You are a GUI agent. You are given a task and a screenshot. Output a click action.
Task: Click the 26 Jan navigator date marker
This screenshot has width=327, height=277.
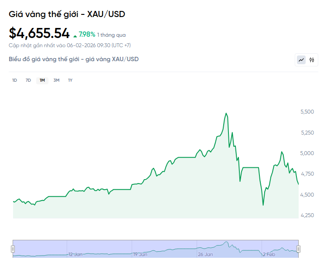tap(205, 254)
